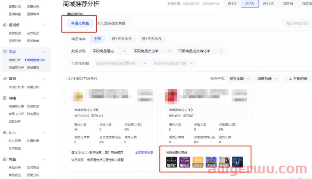Click the 营销 megaphone icon
Viewport: 312px width, 179px height.
5,79
